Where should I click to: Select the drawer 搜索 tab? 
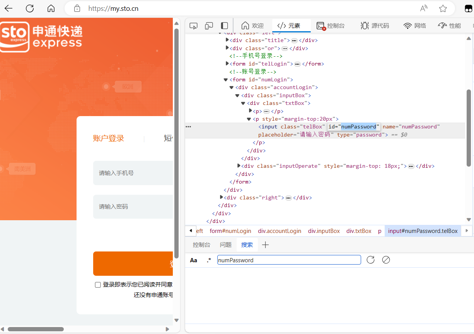[x=247, y=245]
